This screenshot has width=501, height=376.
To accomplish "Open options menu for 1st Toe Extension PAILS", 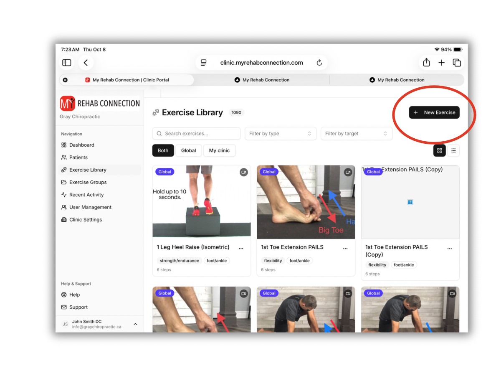I will (x=345, y=248).
